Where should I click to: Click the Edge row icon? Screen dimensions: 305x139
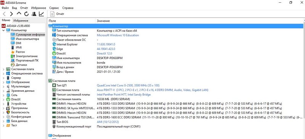[x=54, y=49]
